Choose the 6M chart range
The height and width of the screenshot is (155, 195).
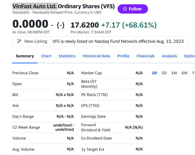(184, 73)
